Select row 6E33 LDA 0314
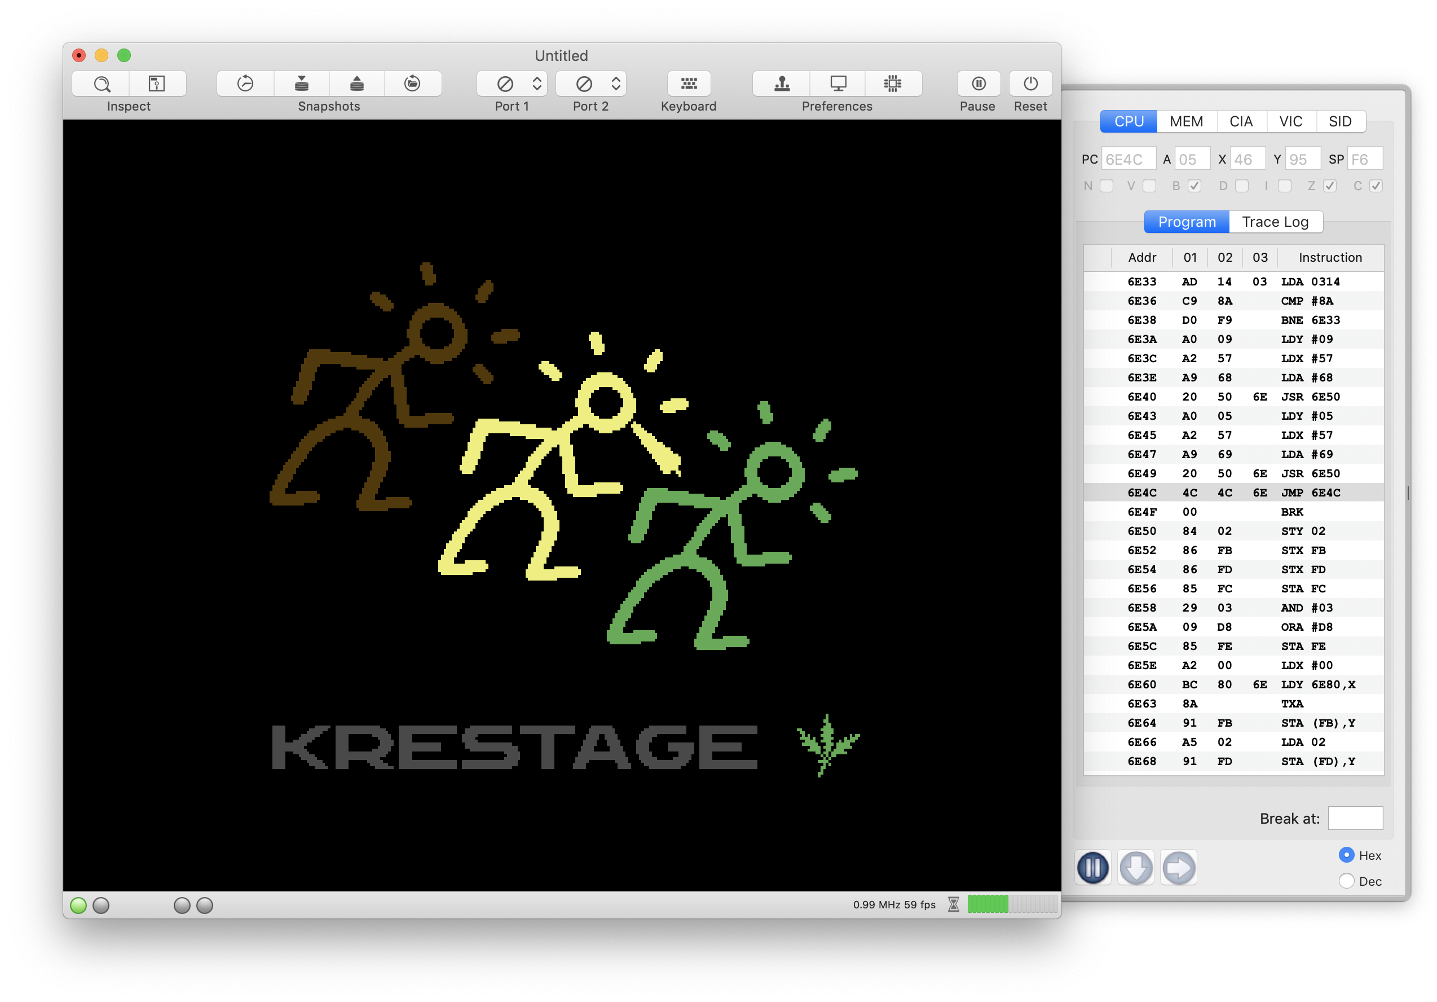This screenshot has width=1437, height=1002. [1233, 281]
